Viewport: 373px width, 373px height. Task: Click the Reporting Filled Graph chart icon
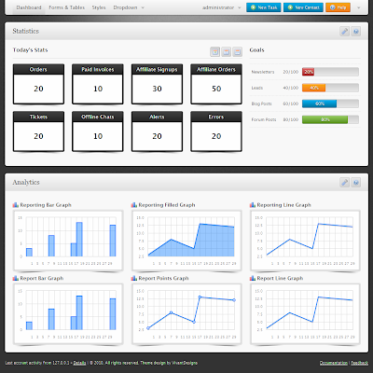[134, 205]
